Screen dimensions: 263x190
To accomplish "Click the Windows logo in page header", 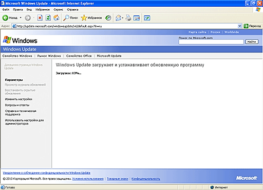I will click(20, 40).
